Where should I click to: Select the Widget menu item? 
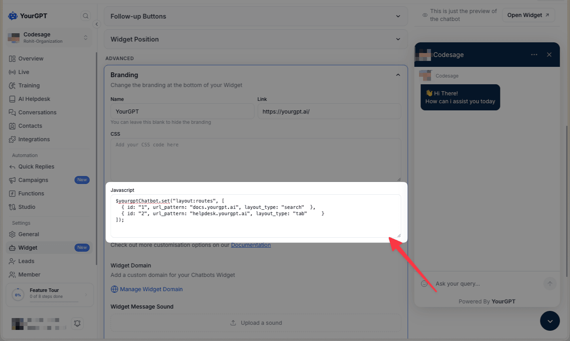click(27, 247)
